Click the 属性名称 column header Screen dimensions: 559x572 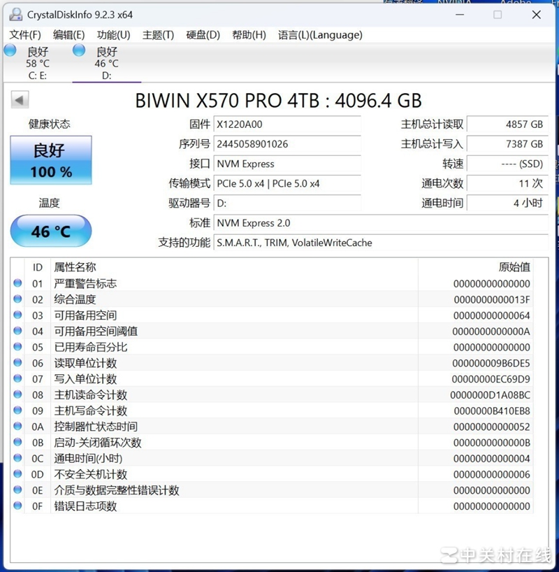(75, 267)
